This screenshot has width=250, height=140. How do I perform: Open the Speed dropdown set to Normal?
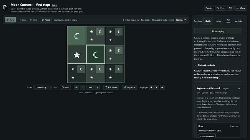point(181,20)
